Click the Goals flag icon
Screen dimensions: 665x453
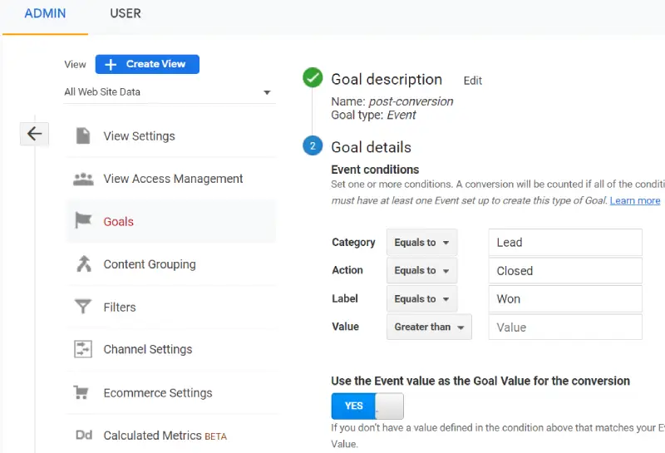[x=83, y=220]
